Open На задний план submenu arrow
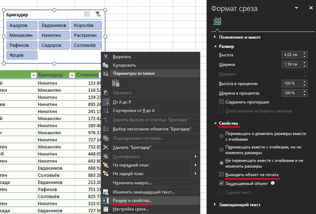 [x=195, y=173]
